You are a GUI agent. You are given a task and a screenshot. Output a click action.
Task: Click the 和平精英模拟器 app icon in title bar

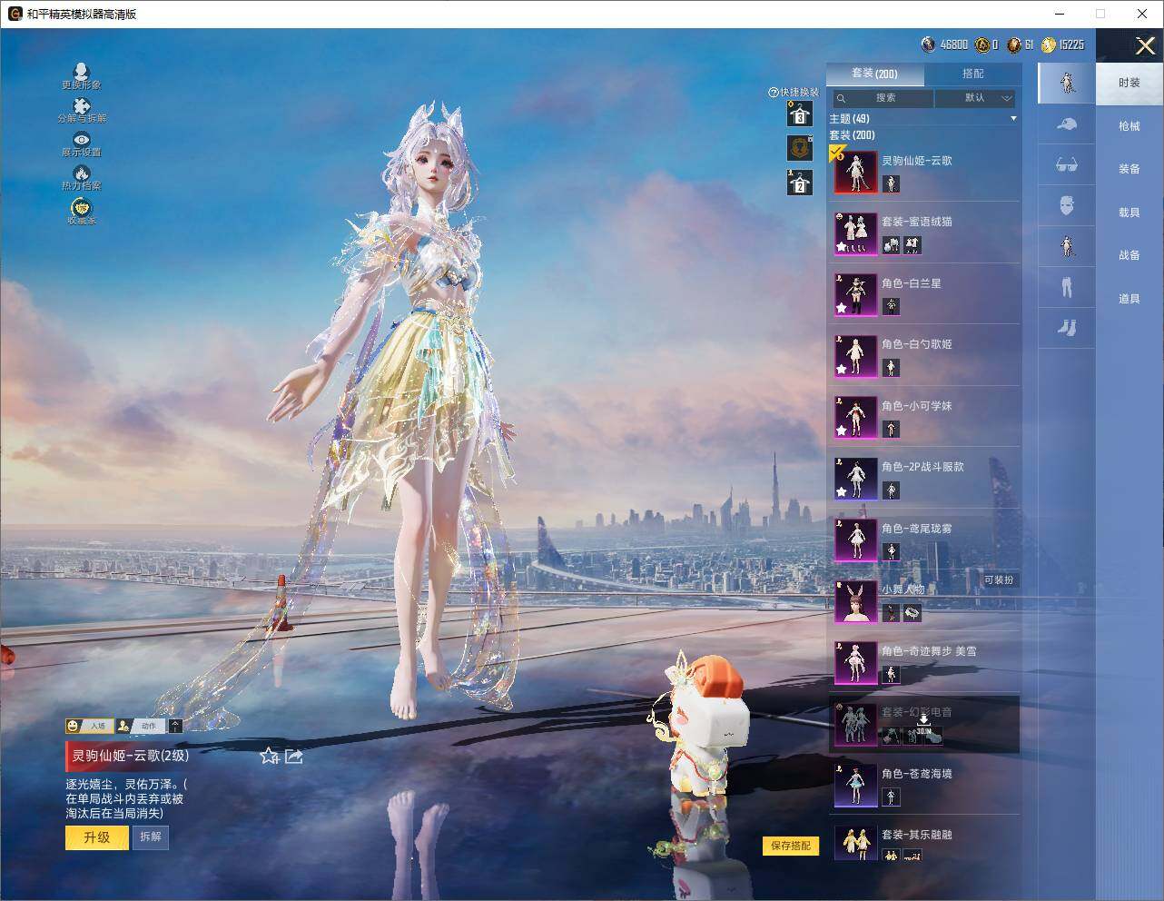pyautogui.click(x=15, y=14)
